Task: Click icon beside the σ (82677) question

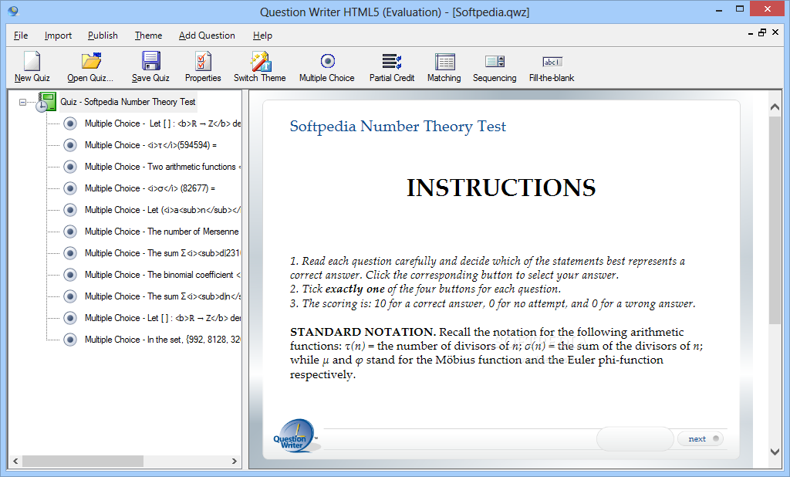Action: [70, 188]
